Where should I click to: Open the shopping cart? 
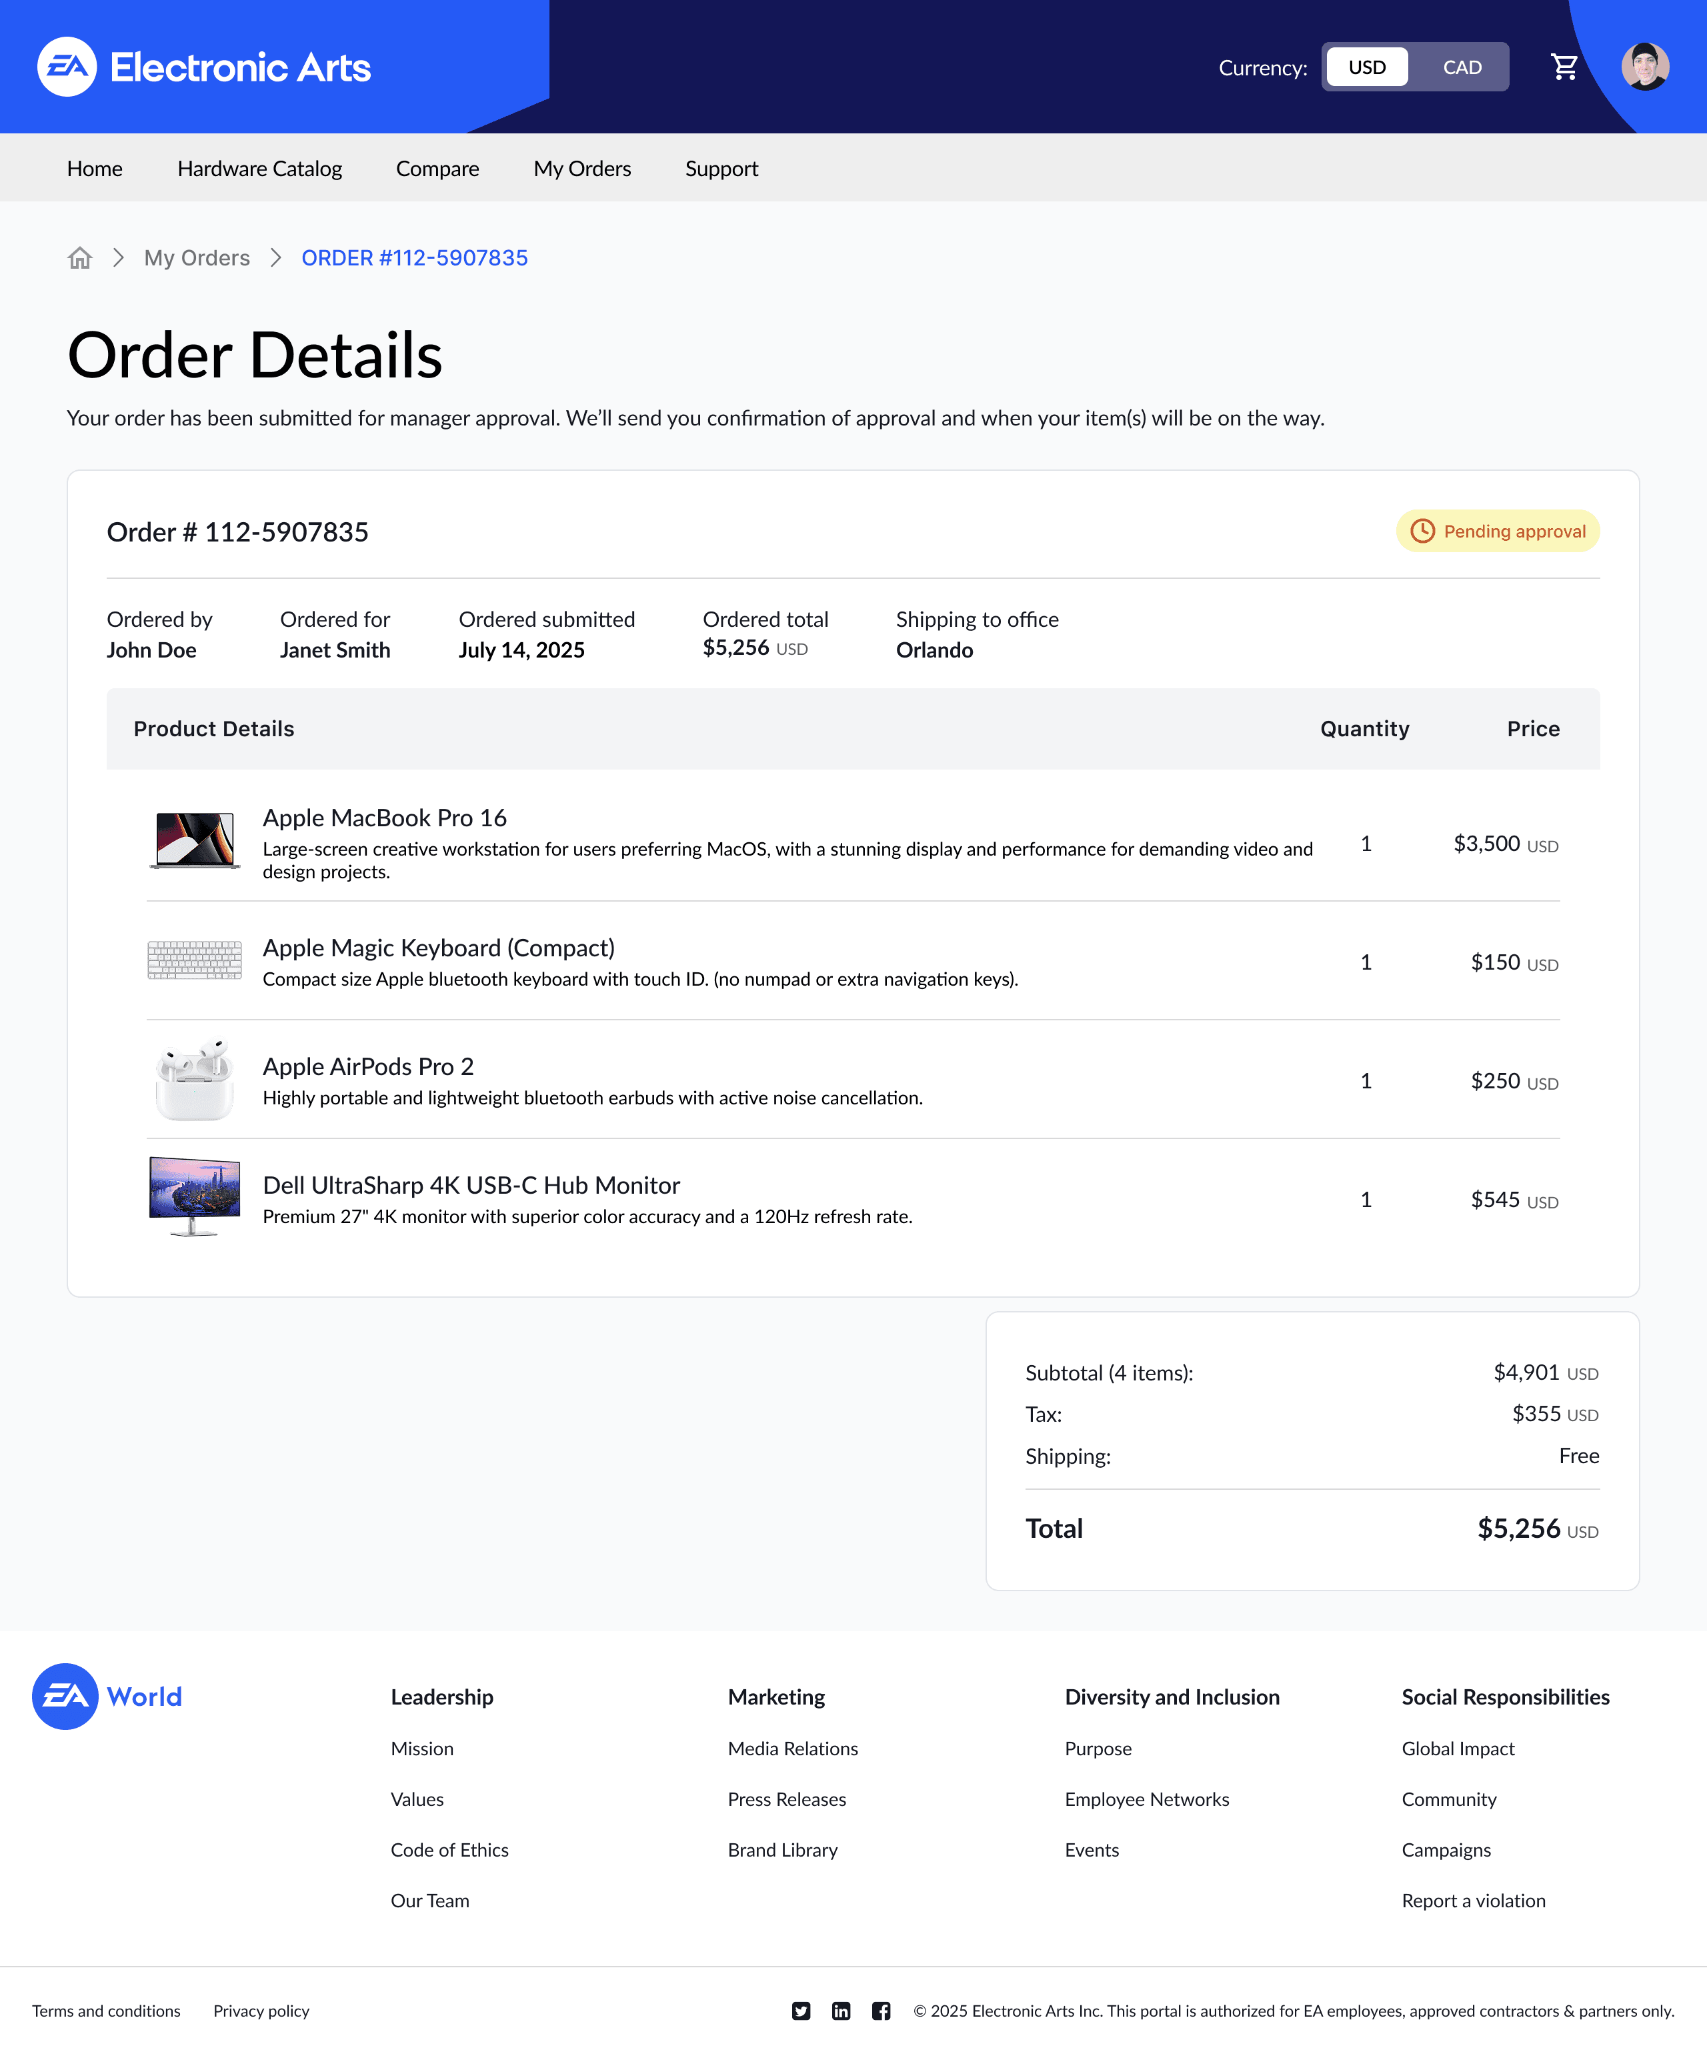[1564, 67]
